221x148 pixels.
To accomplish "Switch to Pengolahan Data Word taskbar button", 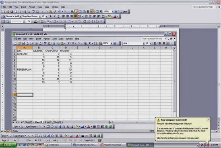I will [85, 145].
